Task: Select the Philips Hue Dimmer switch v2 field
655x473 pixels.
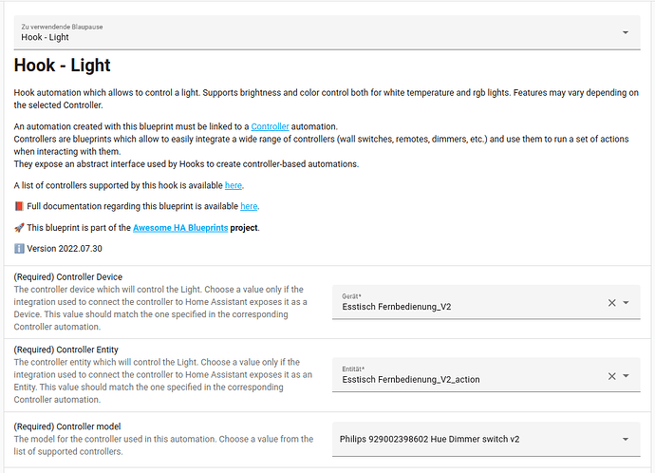Action: 465,439
